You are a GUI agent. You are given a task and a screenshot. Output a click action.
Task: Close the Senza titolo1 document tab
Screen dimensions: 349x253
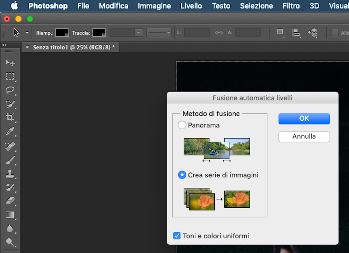pos(27,47)
